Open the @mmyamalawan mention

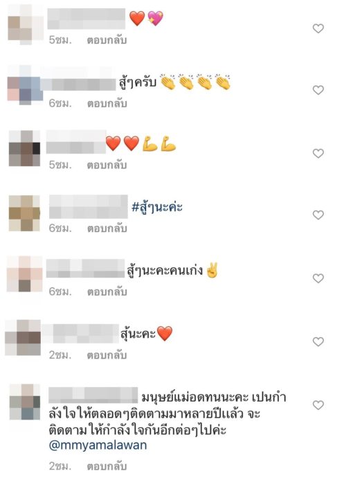(98, 445)
